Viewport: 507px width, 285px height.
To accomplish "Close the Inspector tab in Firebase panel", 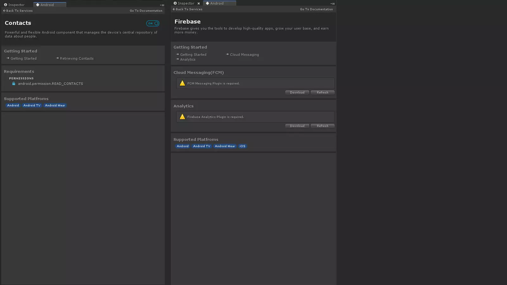I will click(199, 3).
